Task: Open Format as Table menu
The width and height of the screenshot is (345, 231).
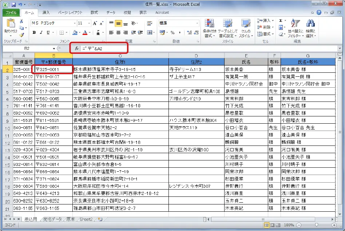Action: 228,28
